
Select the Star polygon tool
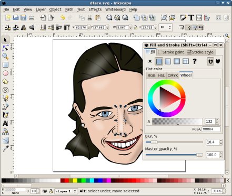point(5,82)
